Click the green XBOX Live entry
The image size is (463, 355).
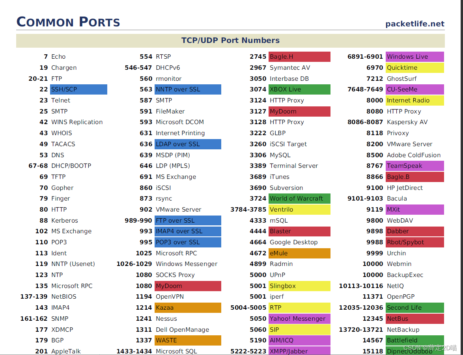pos(299,89)
